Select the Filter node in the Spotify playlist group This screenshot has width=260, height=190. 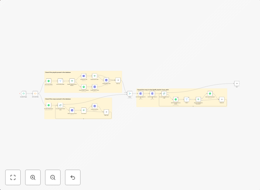(187, 99)
